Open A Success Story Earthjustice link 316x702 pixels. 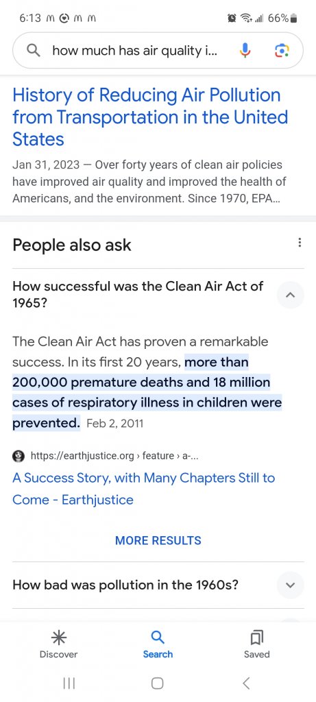143,488
